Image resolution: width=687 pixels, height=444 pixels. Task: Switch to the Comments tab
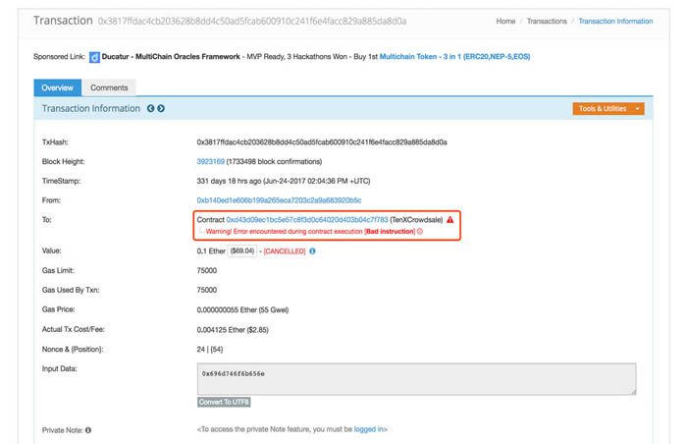(x=109, y=87)
